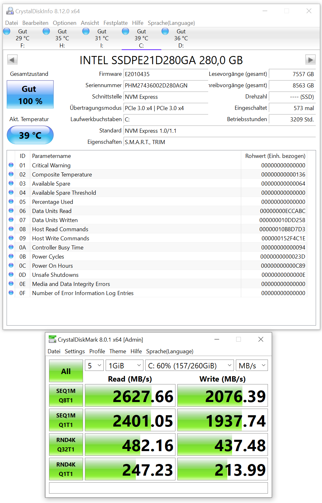Screen dimensions: 322x503
Task: Click status dot of Host Read Commands row
Action: tap(11, 229)
